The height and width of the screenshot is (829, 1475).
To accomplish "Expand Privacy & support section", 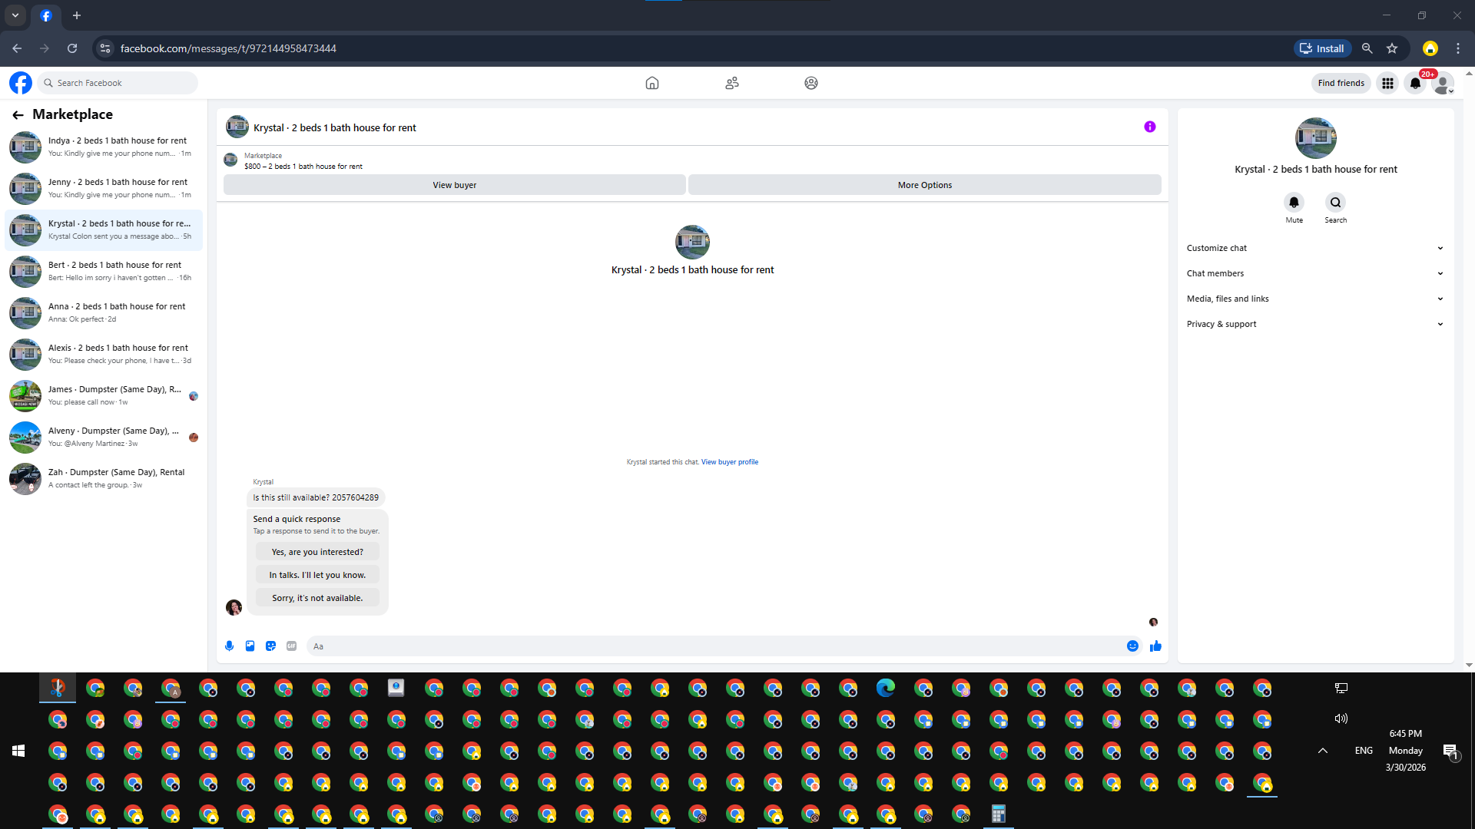I will point(1314,324).
